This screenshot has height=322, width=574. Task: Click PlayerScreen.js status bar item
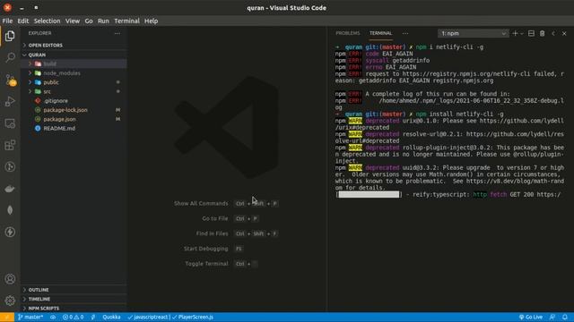click(x=193, y=317)
